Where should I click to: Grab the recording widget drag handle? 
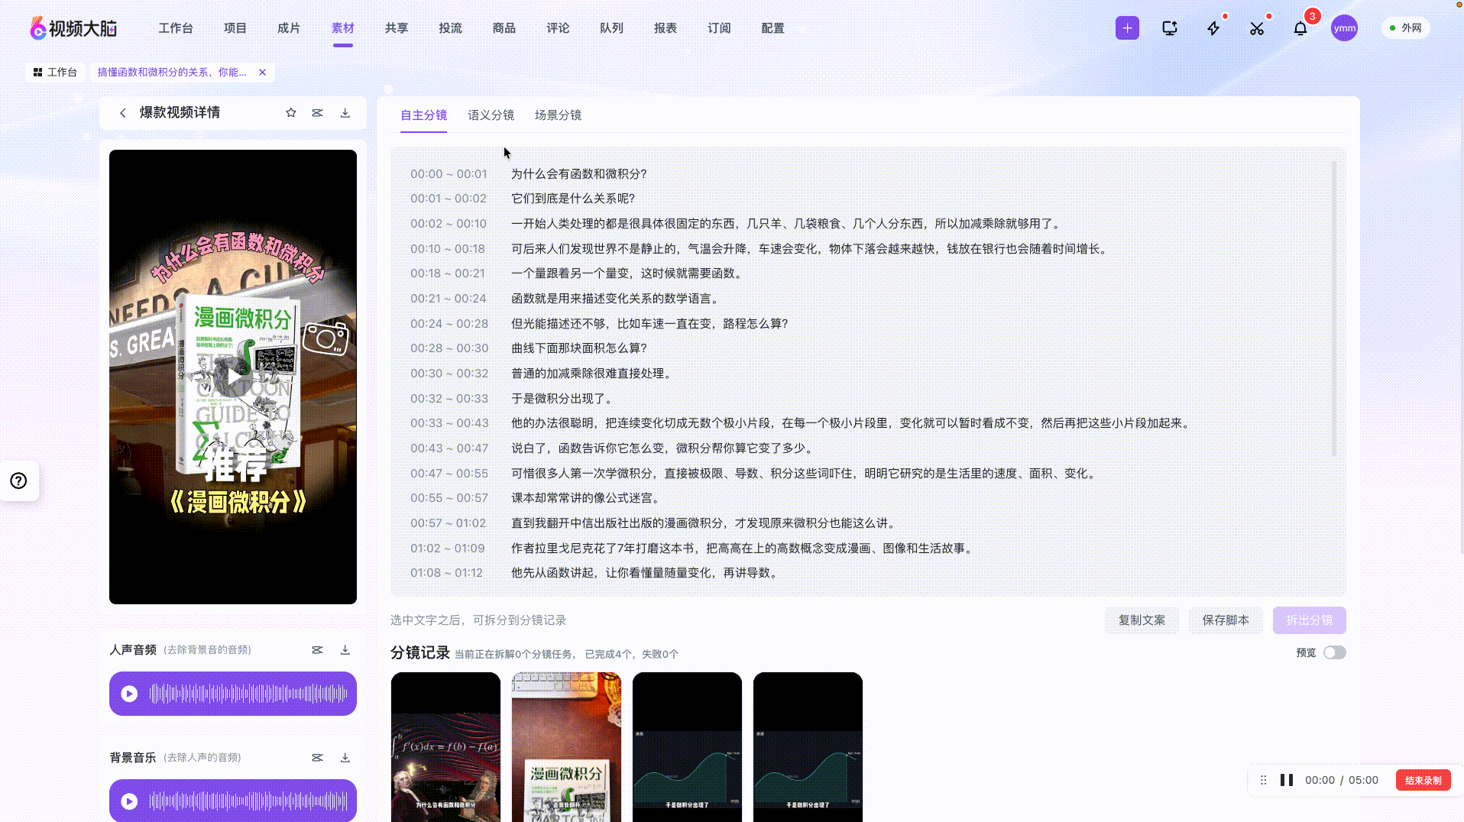point(1264,780)
